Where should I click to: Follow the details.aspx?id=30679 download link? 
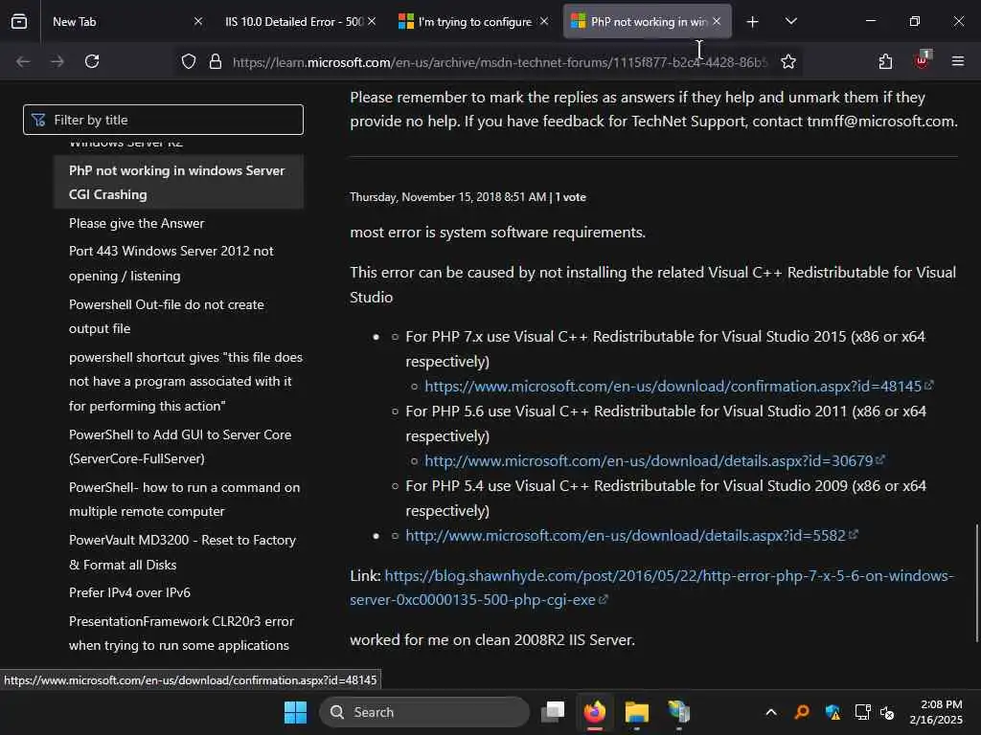coord(649,460)
